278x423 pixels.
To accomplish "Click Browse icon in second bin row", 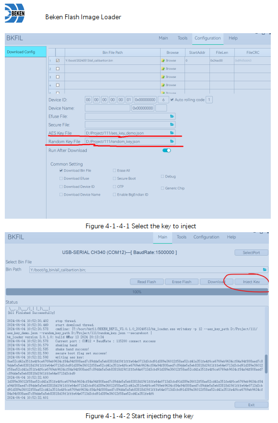I will click(163, 69).
